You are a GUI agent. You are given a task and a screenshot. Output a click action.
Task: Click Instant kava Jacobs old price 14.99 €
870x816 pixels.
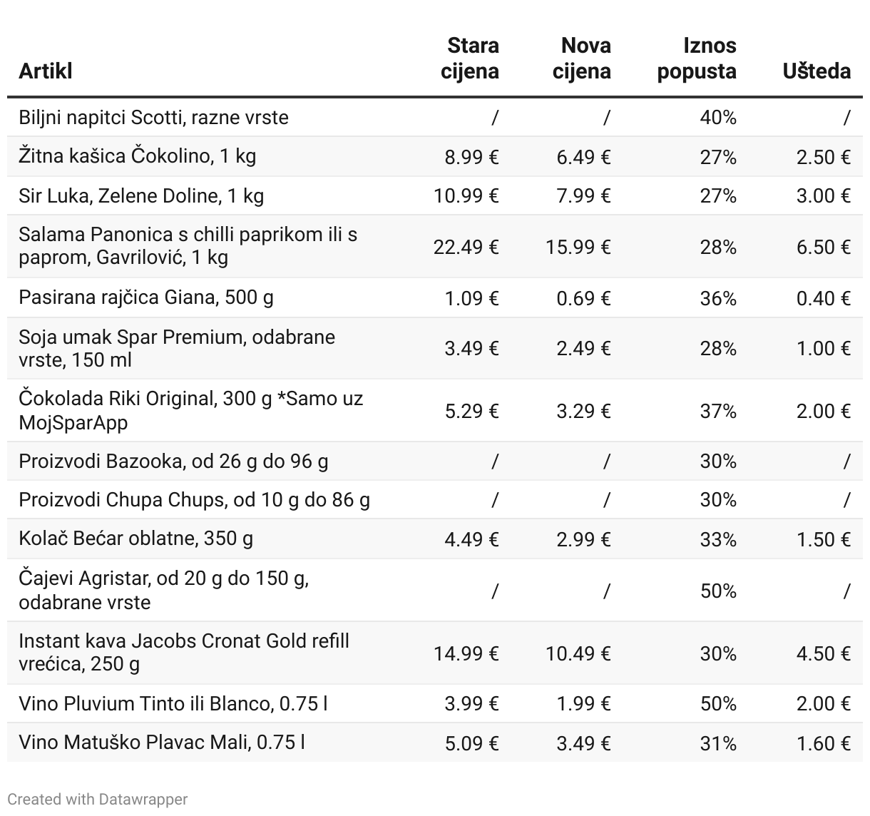pyautogui.click(x=466, y=653)
